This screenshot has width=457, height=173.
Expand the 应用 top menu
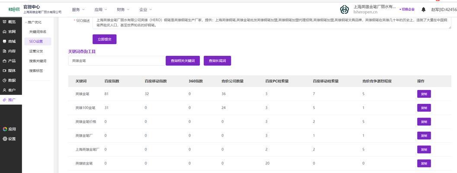coord(101,10)
